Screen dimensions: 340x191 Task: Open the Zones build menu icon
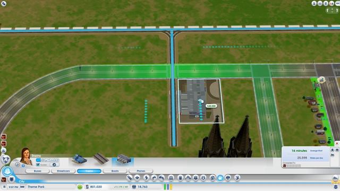[x=138, y=178]
